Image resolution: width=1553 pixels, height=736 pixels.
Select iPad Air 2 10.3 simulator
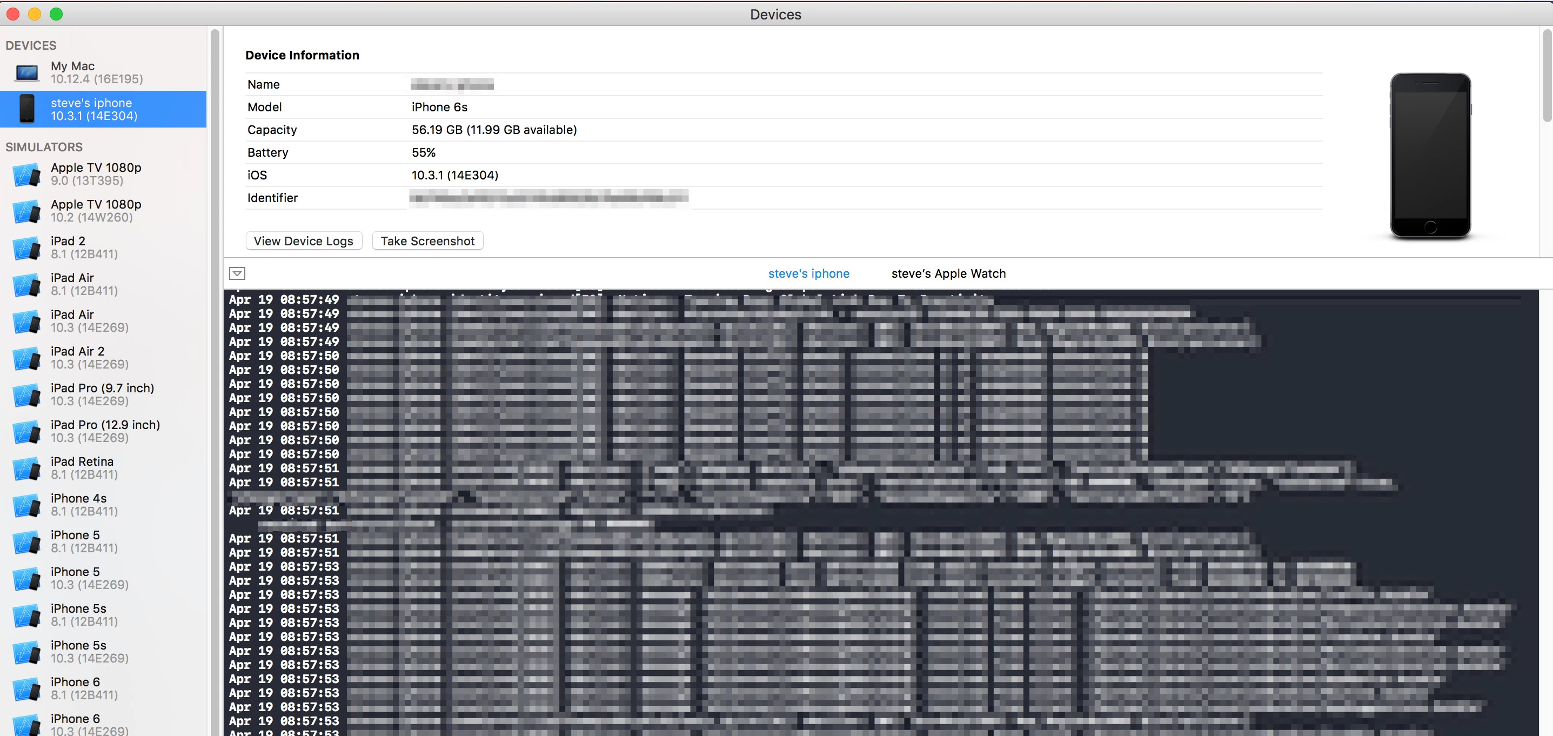(x=89, y=358)
